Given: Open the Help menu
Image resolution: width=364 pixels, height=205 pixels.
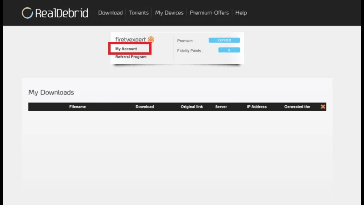Looking at the screenshot, I should 241,13.
